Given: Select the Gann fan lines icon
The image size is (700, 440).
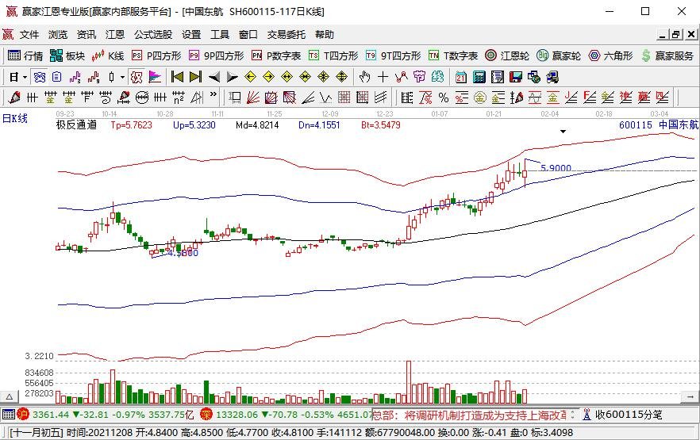Looking at the screenshot, I should [253, 98].
